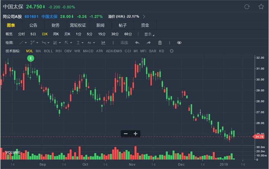Open the 资金 capital flow tab
This screenshot has width=269, height=169.
145,25
